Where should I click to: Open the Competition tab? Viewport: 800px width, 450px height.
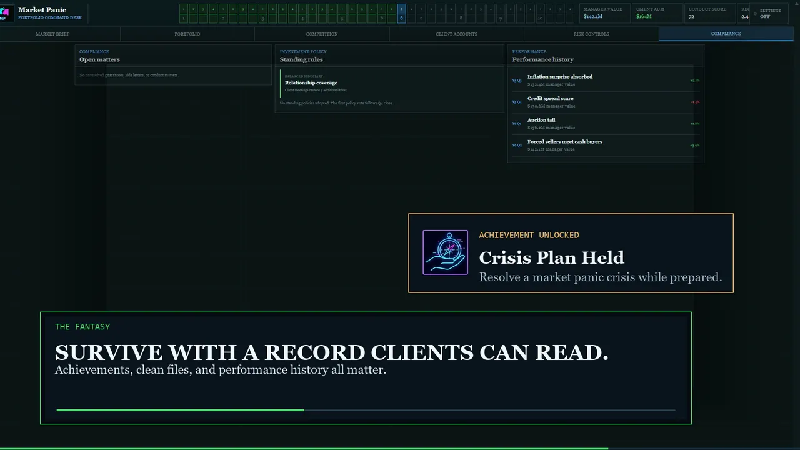click(x=322, y=34)
